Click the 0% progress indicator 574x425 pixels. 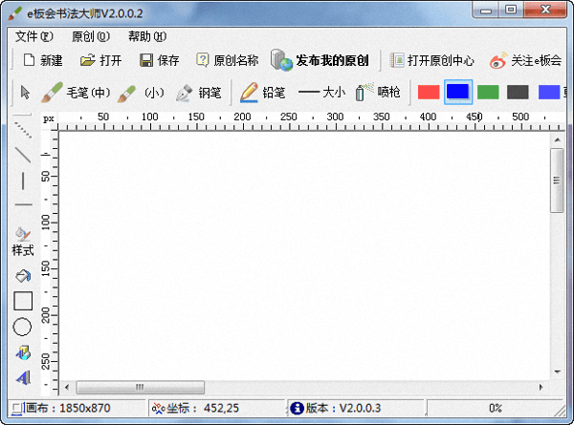496,408
